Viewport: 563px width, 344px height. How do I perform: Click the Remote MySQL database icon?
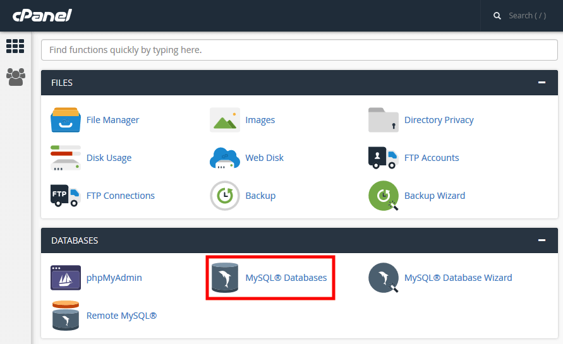point(65,316)
